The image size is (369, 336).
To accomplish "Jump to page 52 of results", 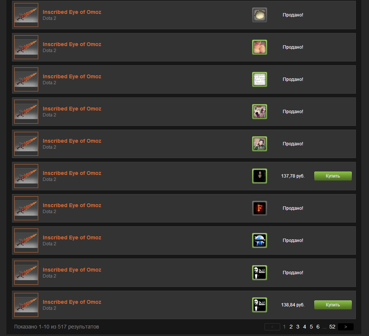I will (x=332, y=327).
